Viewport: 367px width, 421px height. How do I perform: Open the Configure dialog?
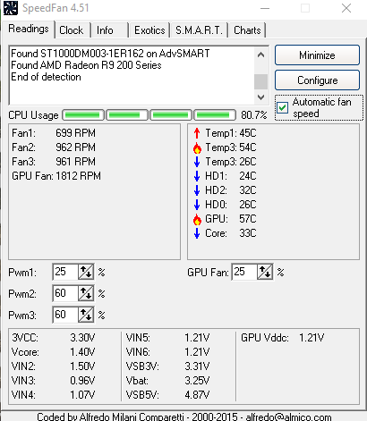[x=317, y=80]
